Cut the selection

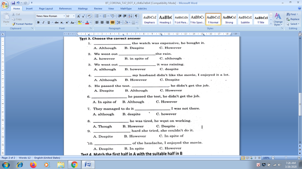coord(16,14)
